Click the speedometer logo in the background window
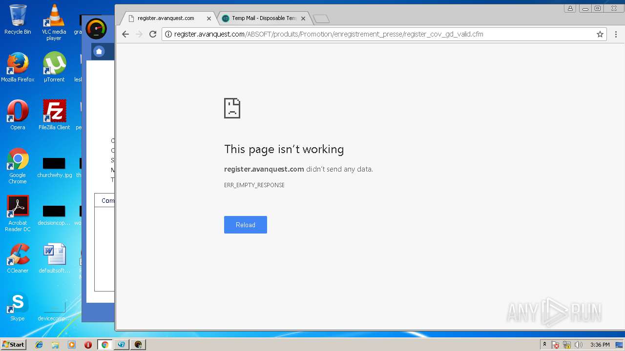The height and width of the screenshot is (351, 625). (x=96, y=29)
